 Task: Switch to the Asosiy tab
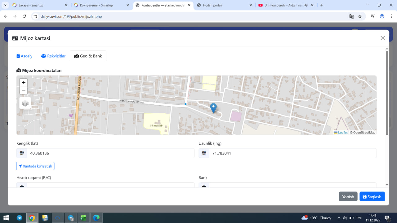25,56
